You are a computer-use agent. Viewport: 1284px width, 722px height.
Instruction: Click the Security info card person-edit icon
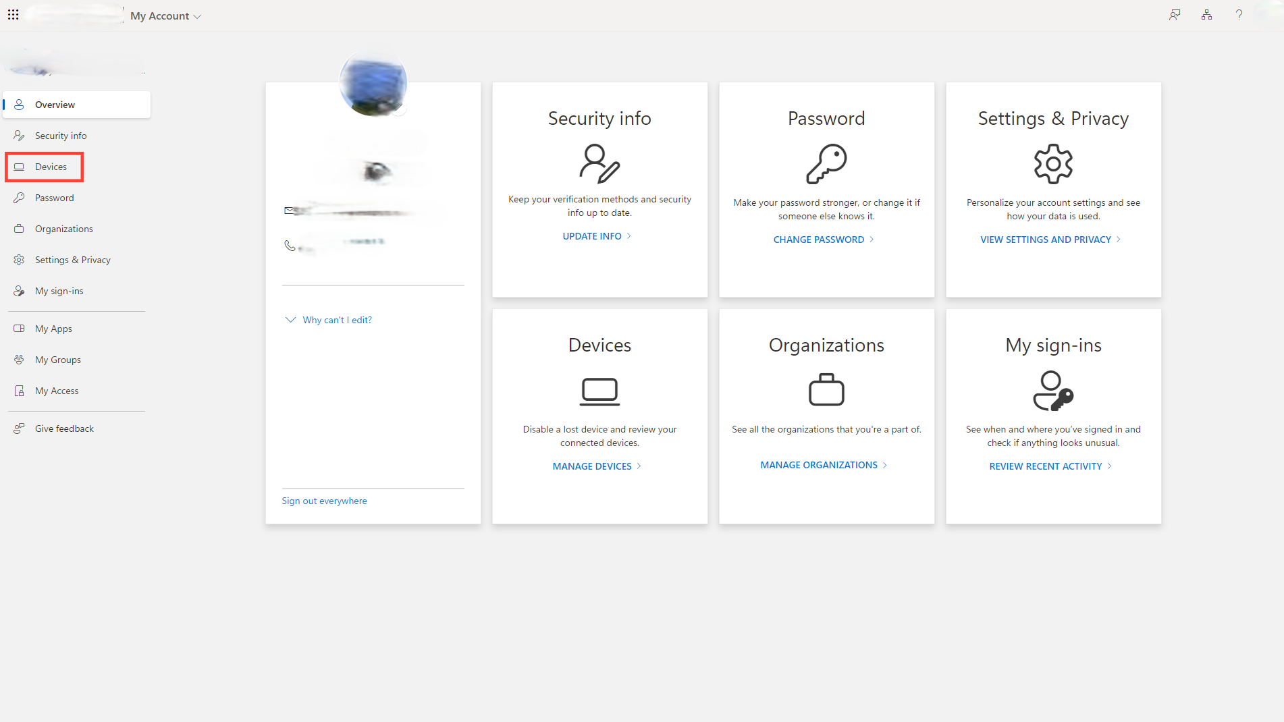click(599, 163)
